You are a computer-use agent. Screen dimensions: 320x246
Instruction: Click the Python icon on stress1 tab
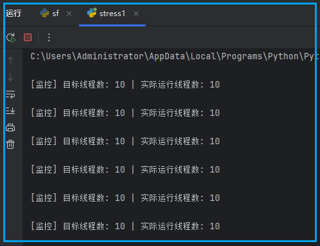pos(92,13)
